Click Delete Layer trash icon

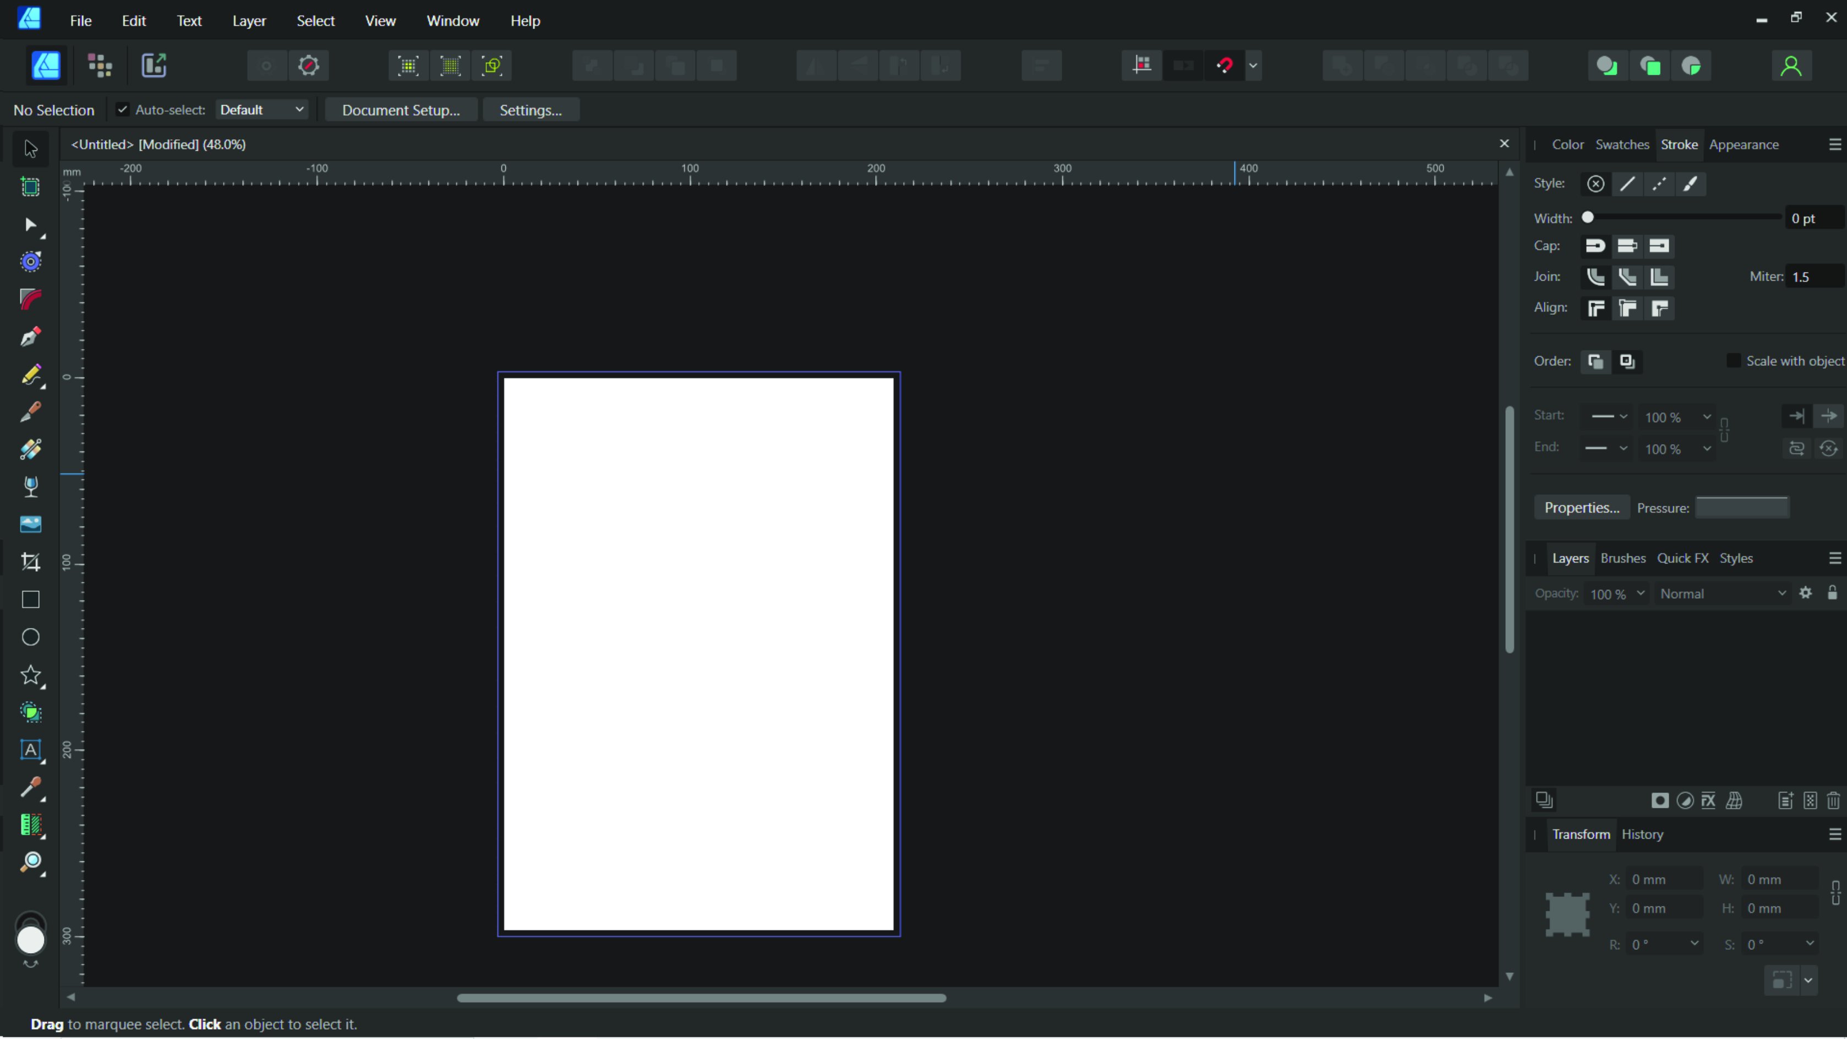[1833, 800]
